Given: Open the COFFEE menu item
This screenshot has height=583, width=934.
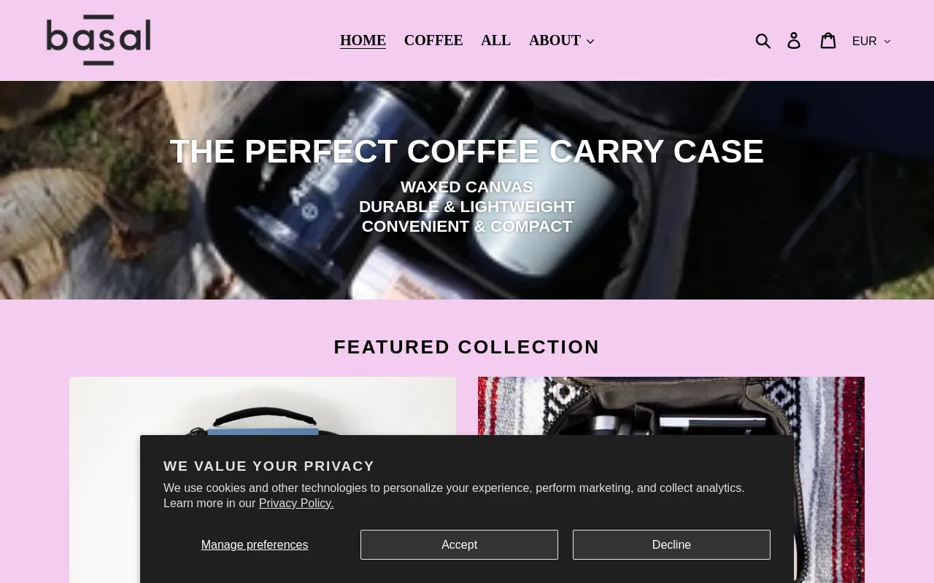Looking at the screenshot, I should [x=433, y=40].
